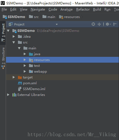The width and height of the screenshot is (119, 140).
Task: Click the blue java source folder icon
Action: pyautogui.click(x=31, y=54)
